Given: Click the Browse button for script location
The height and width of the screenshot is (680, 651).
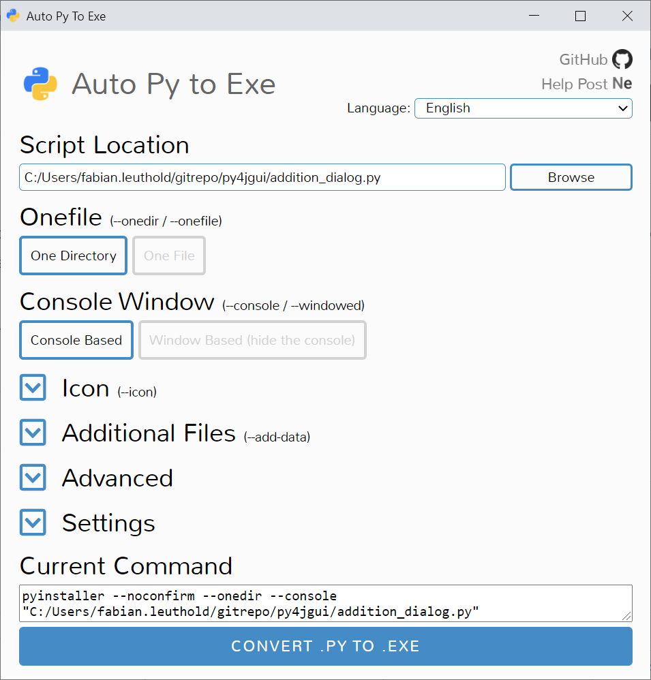Looking at the screenshot, I should [x=571, y=177].
